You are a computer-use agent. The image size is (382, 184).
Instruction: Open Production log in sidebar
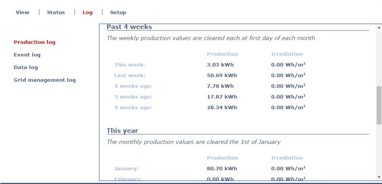tap(34, 42)
